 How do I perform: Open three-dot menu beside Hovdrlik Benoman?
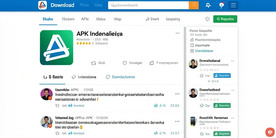click(233, 118)
